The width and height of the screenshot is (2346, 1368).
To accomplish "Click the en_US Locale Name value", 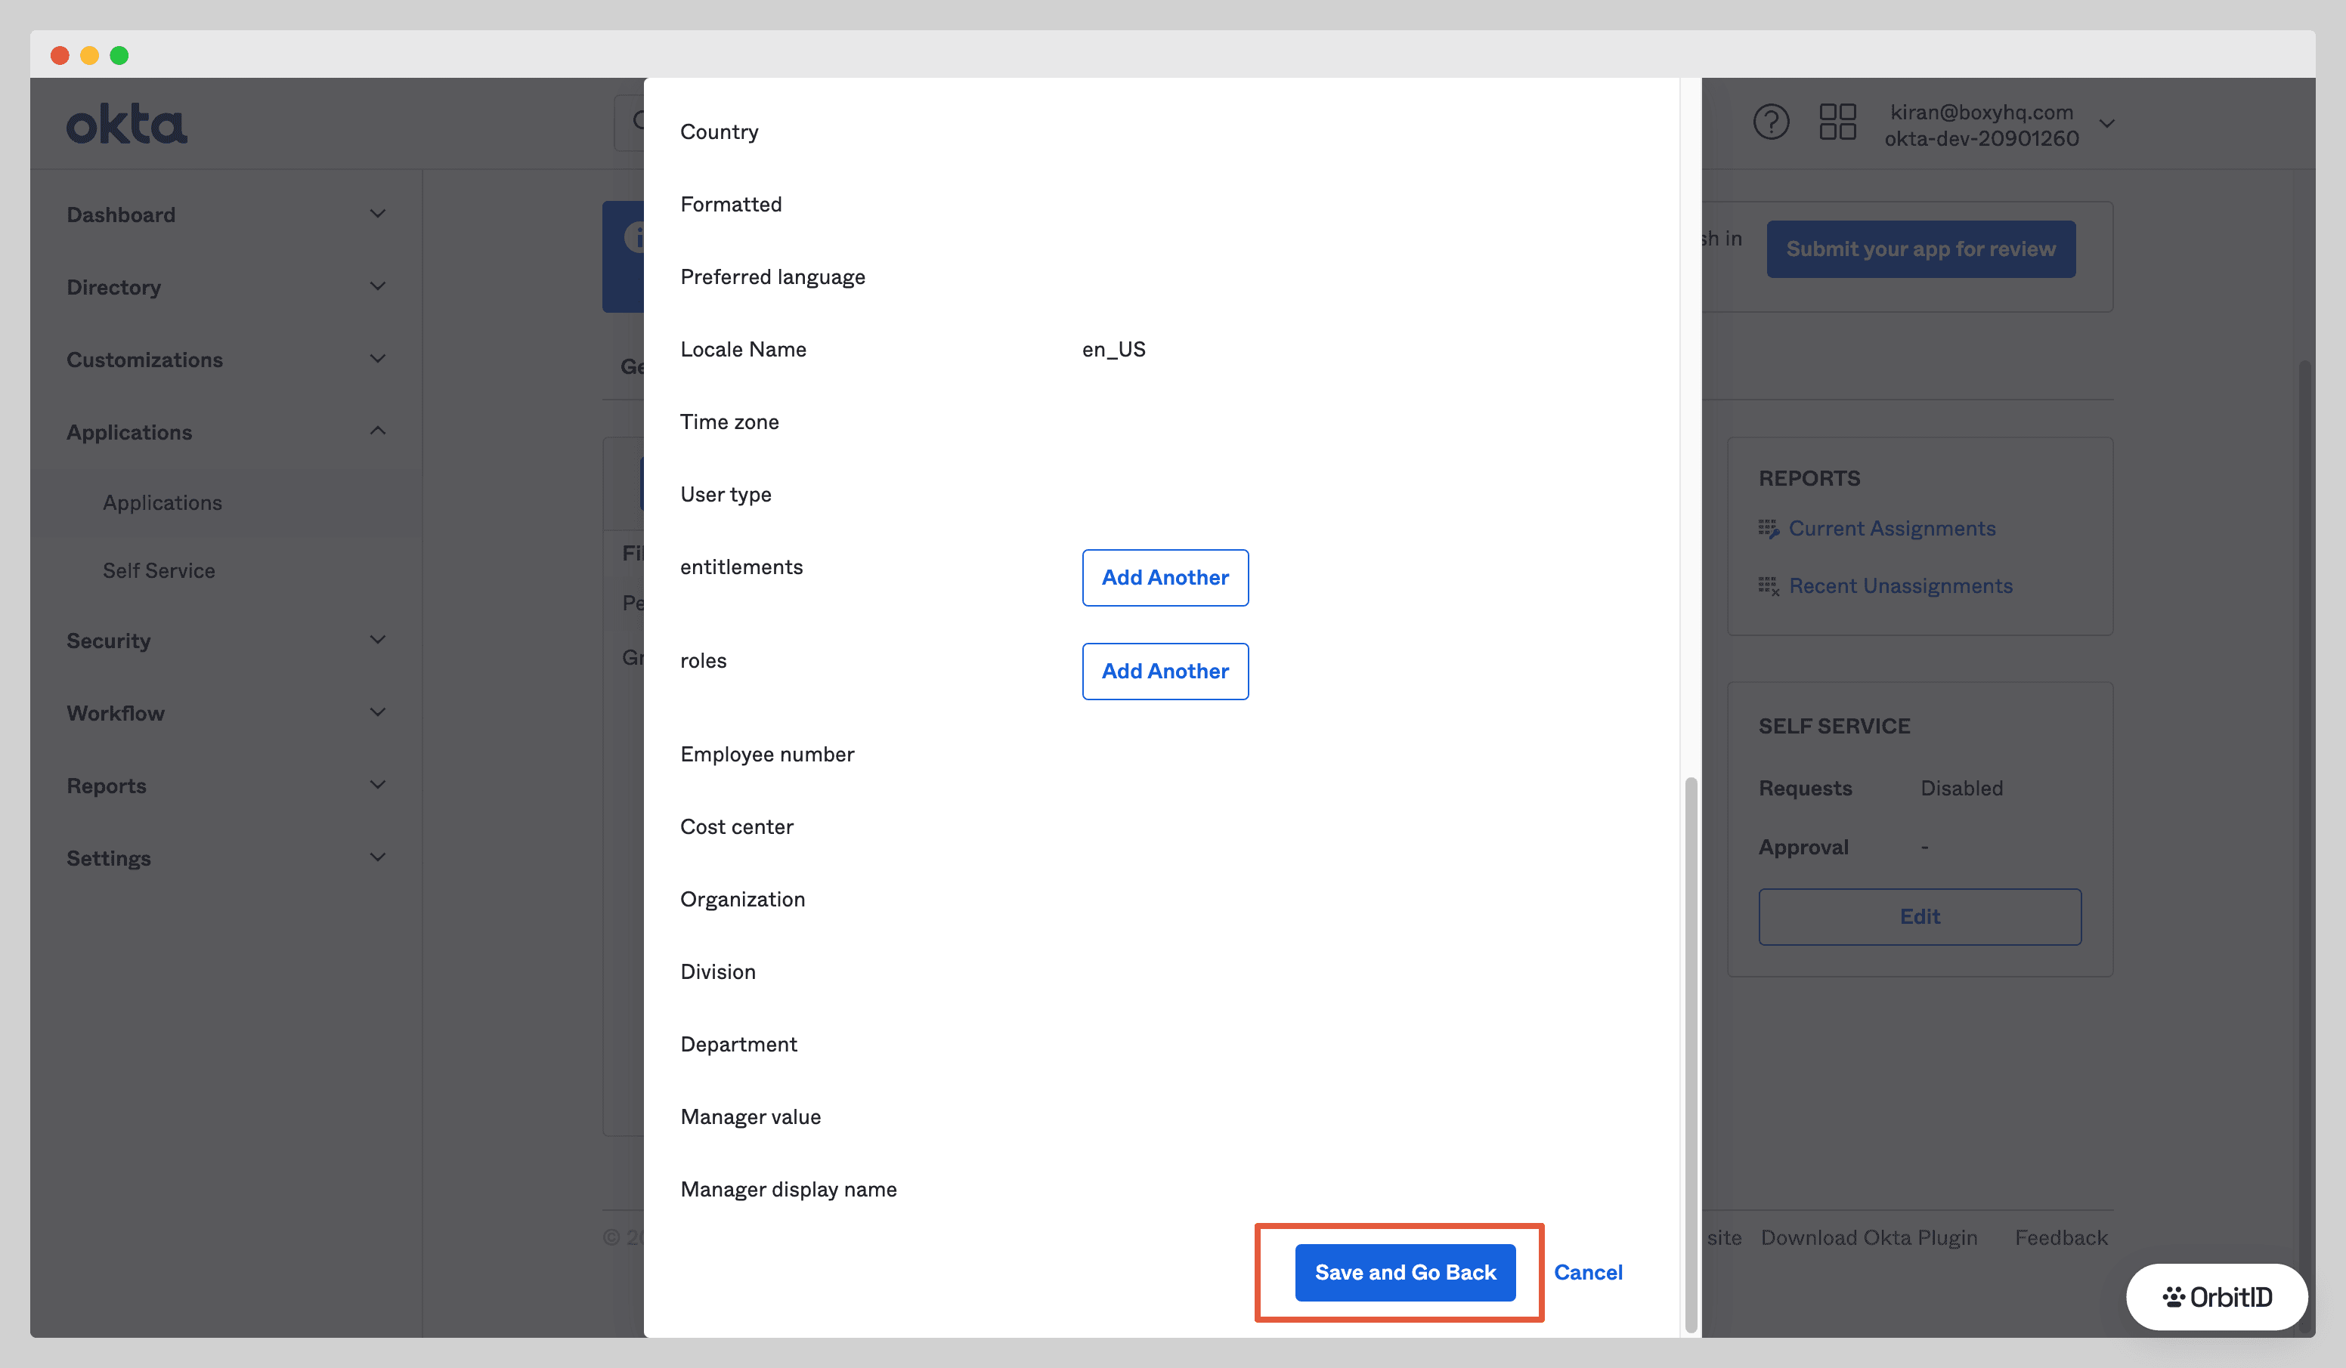I will [x=1113, y=349].
